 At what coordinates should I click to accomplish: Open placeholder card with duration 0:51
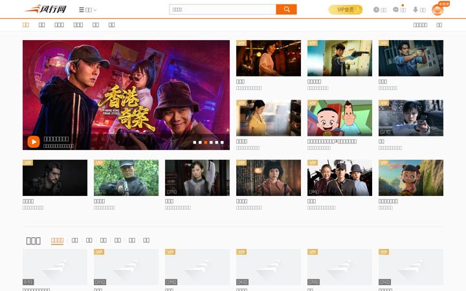pyautogui.click(x=55, y=267)
